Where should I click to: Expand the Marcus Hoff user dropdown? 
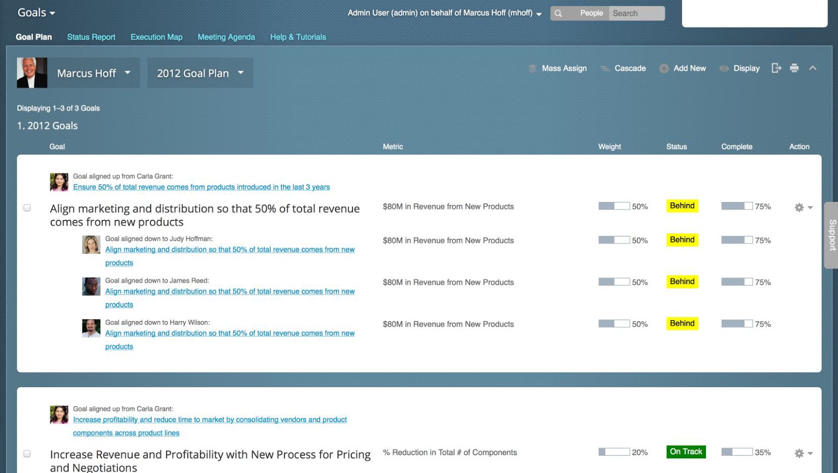(x=127, y=73)
